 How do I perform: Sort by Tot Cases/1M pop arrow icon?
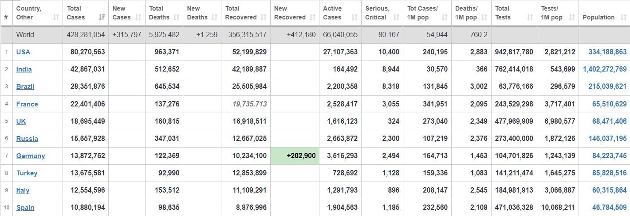click(445, 17)
